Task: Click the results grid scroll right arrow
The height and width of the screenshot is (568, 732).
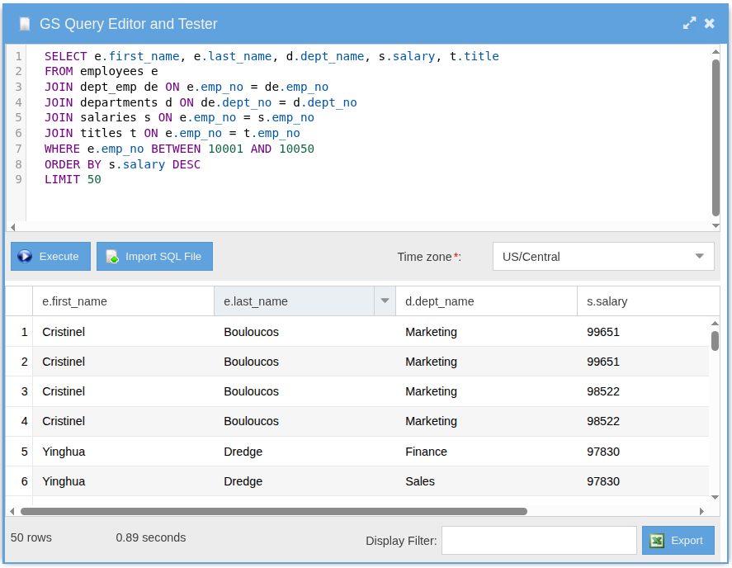Action: [701, 512]
